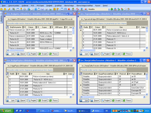Open filter dropdown on Redbr column in TrgovackaKnjiga
The image size is (151, 113).
tap(92, 27)
